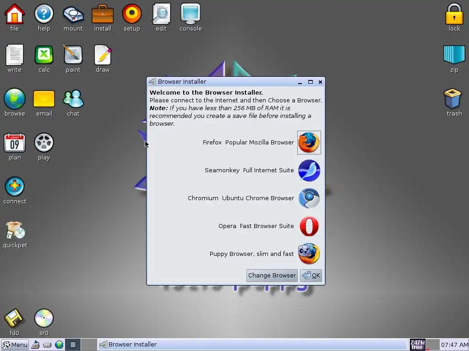Click the 07:47 AM taskbar clock
The height and width of the screenshot is (351, 469).
coord(454,345)
